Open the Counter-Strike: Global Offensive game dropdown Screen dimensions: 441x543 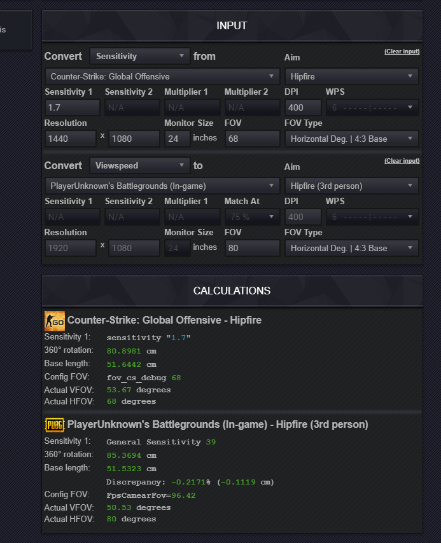pyautogui.click(x=162, y=76)
